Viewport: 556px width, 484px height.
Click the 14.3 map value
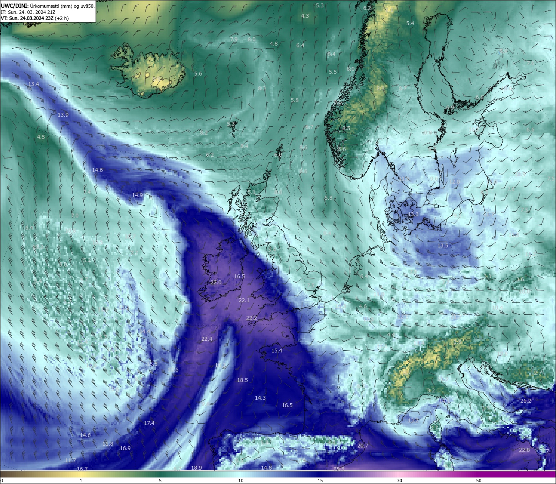260,398
